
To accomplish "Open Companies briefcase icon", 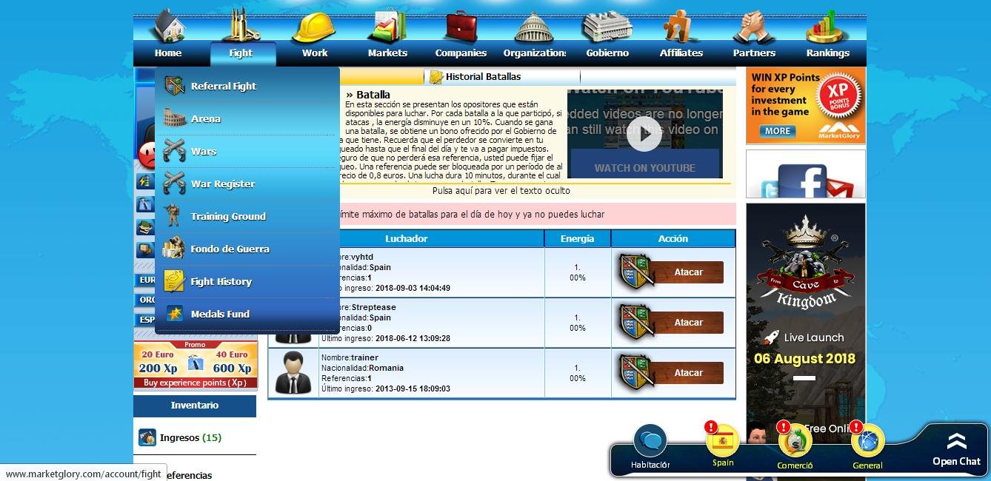I will coord(461,27).
